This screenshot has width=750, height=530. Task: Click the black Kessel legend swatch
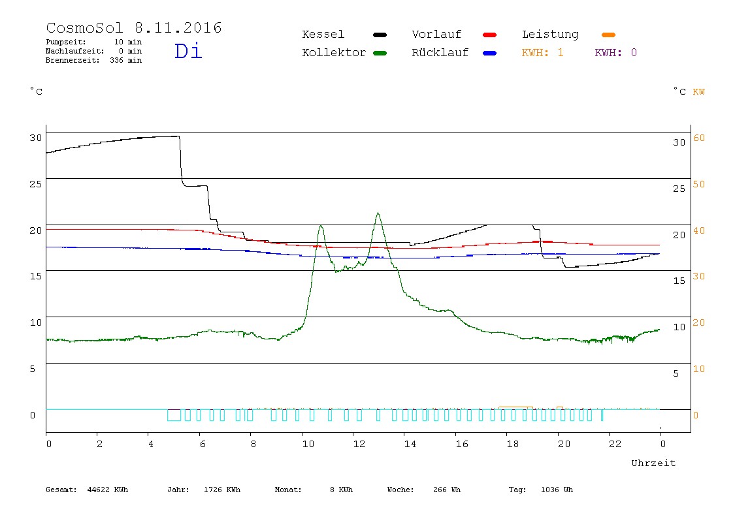[380, 35]
